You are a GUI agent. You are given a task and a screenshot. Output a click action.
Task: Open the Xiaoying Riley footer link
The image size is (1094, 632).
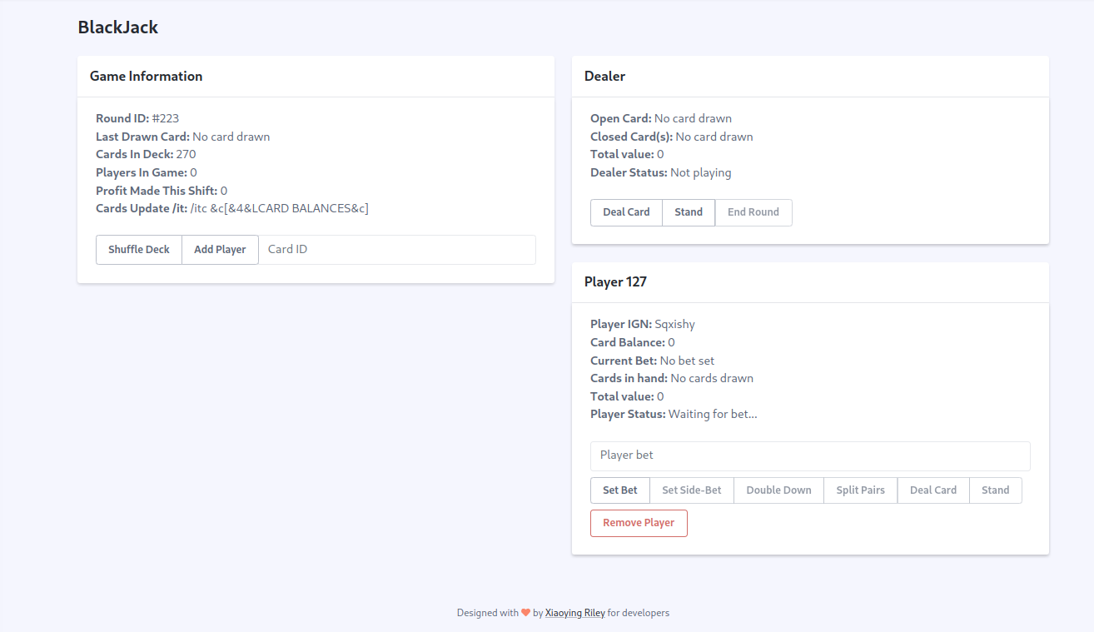[574, 613]
